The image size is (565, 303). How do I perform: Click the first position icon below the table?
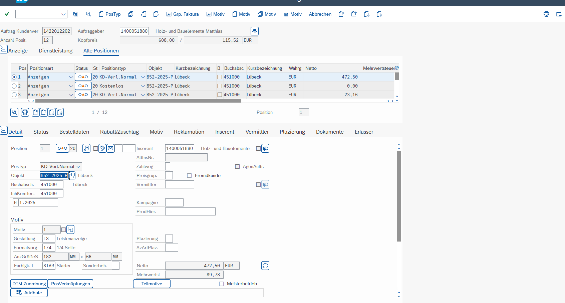tap(36, 112)
